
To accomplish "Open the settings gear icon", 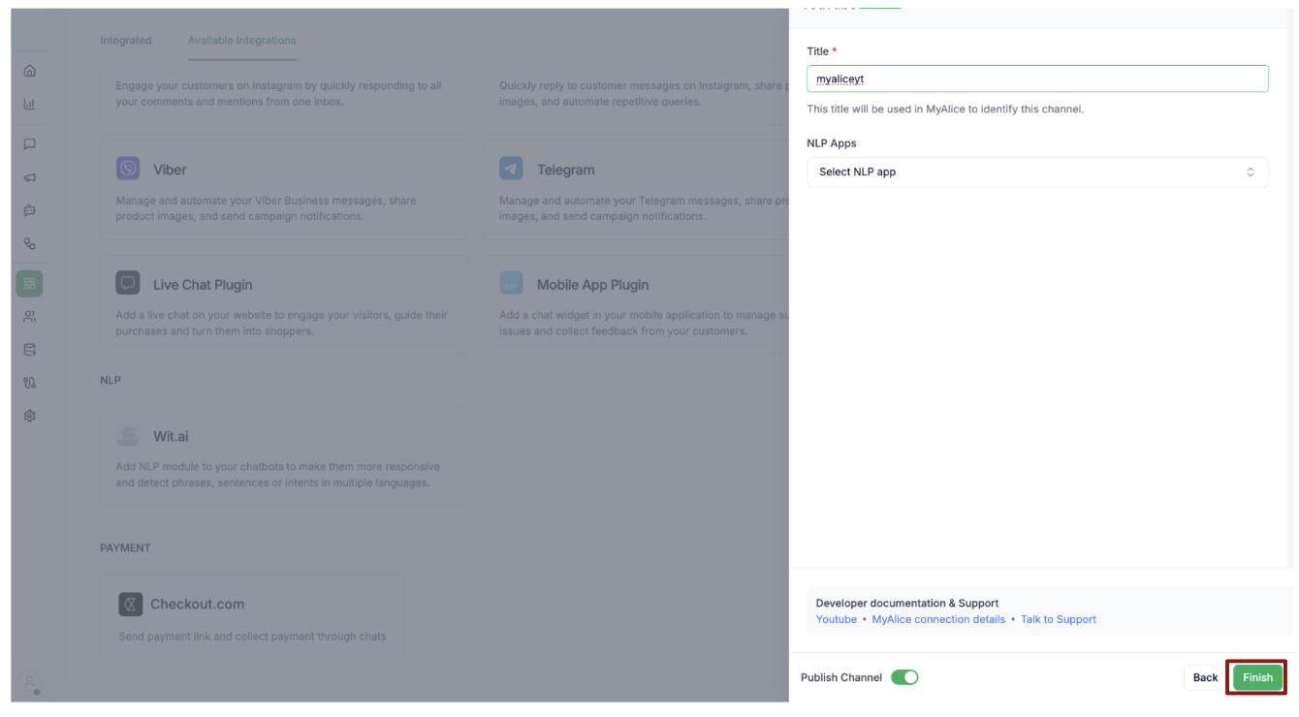I will point(29,416).
